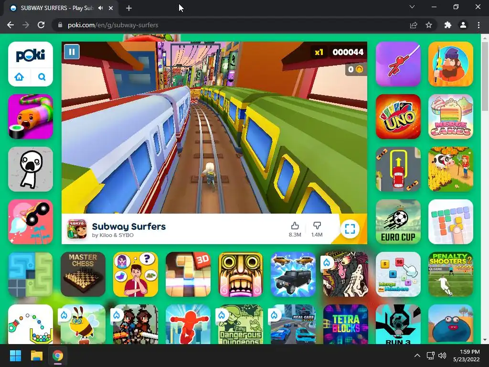Open the dark anime character game

point(346,274)
